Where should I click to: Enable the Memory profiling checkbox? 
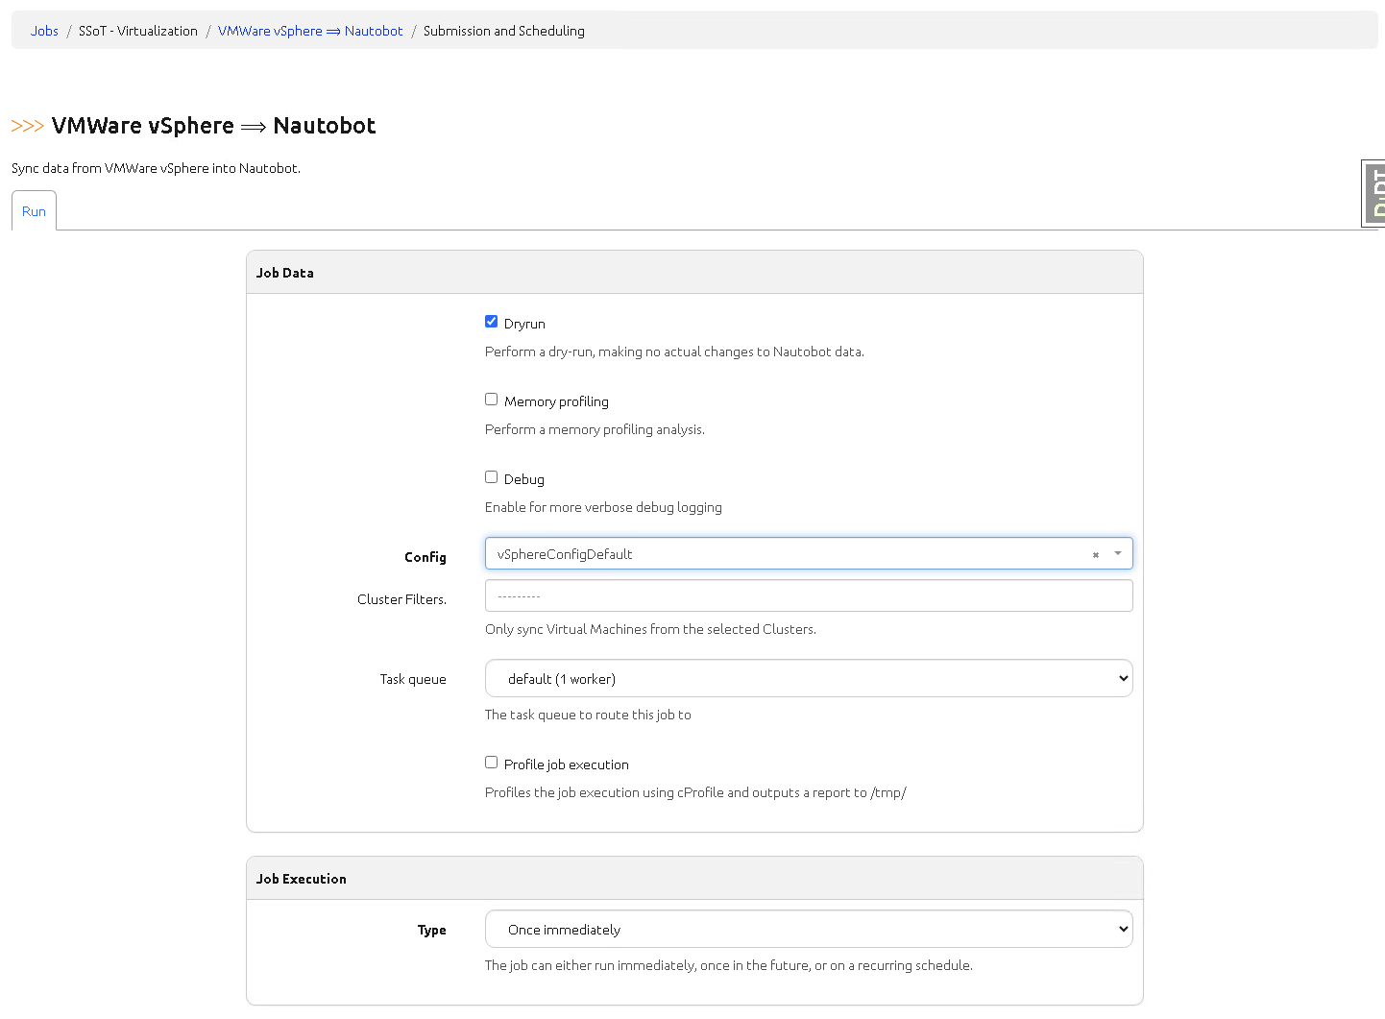coord(491,400)
